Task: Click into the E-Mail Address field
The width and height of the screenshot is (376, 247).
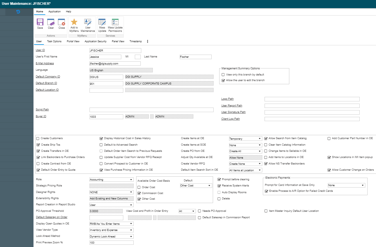Action: [115, 64]
